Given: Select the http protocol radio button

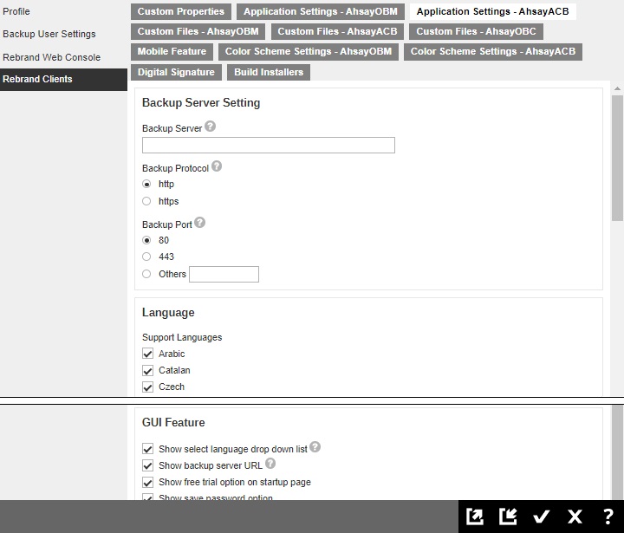Looking at the screenshot, I should [x=146, y=184].
